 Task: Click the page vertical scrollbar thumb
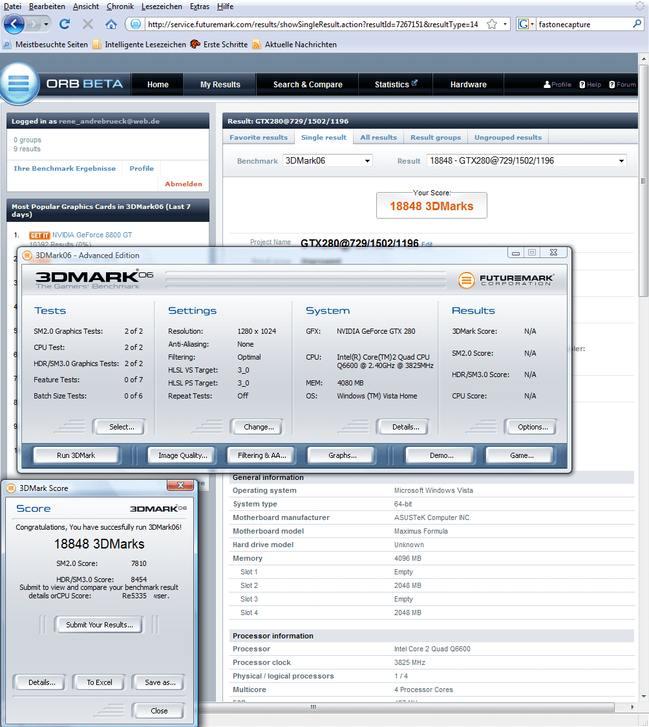click(643, 181)
